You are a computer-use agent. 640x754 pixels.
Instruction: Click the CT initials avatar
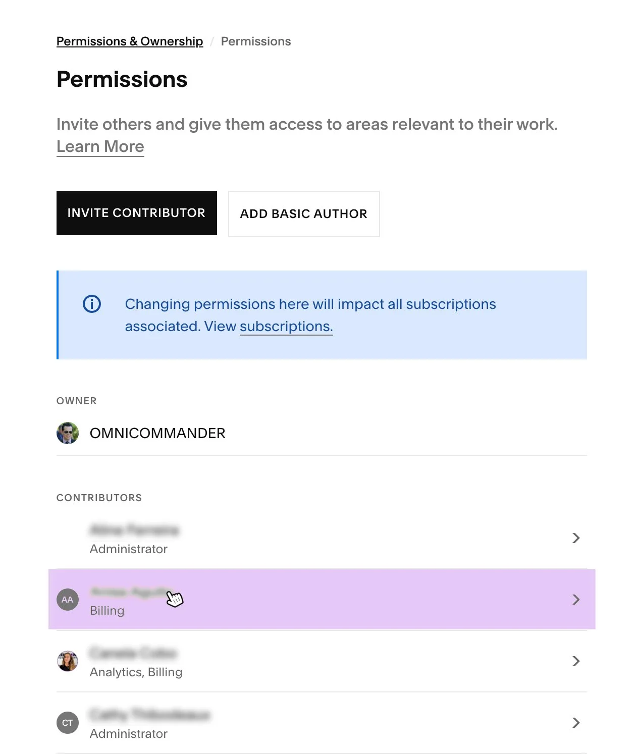click(x=68, y=723)
